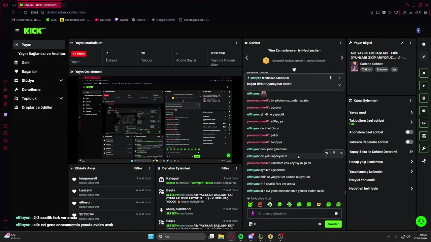Open the Denetim Eylemleri three-dot menu
431x242 pixels.
236,168
